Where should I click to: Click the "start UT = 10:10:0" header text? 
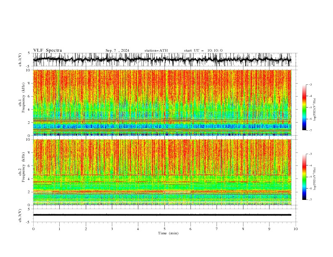tap(203, 50)
